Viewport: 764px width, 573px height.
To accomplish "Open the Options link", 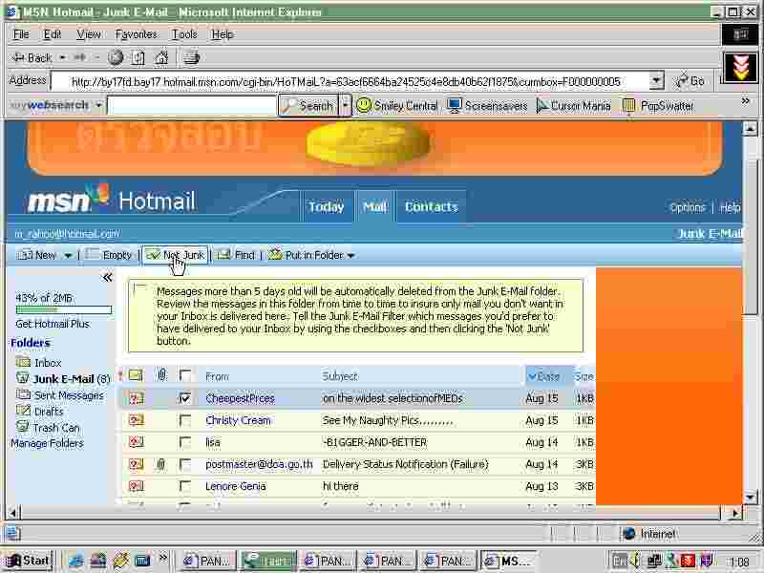I will (x=687, y=207).
